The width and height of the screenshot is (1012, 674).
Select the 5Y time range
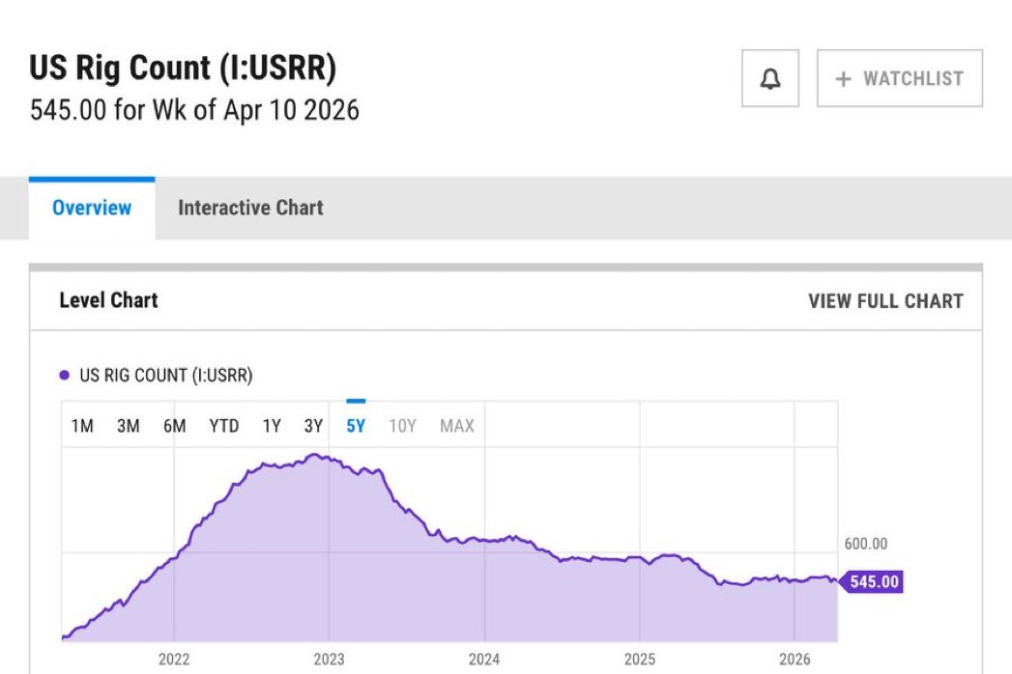tap(356, 426)
